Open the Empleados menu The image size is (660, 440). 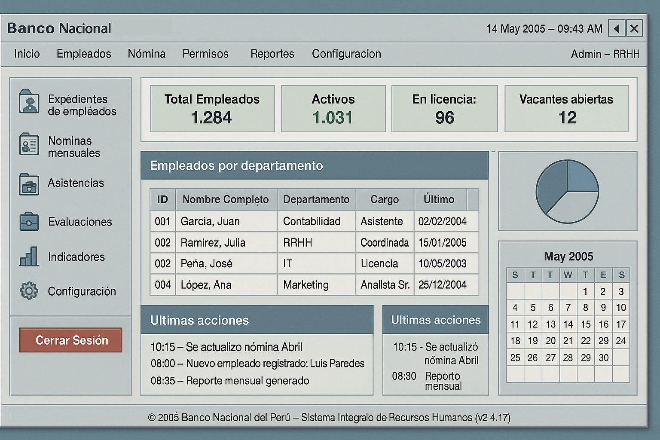coord(84,54)
